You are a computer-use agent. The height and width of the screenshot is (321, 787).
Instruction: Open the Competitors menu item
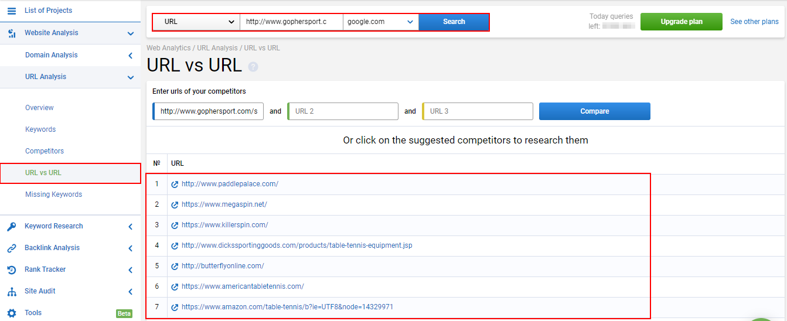[x=45, y=151]
